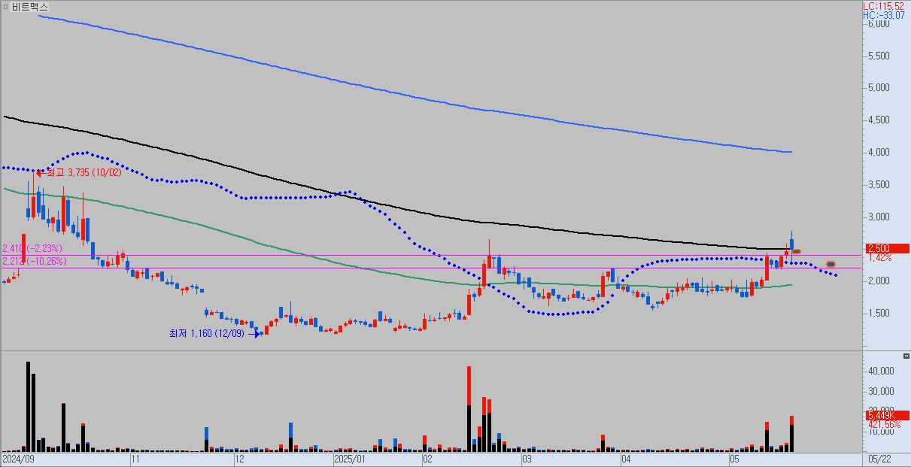Click the 02 month label on date axis
Image resolution: width=911 pixels, height=467 pixels.
(x=427, y=457)
